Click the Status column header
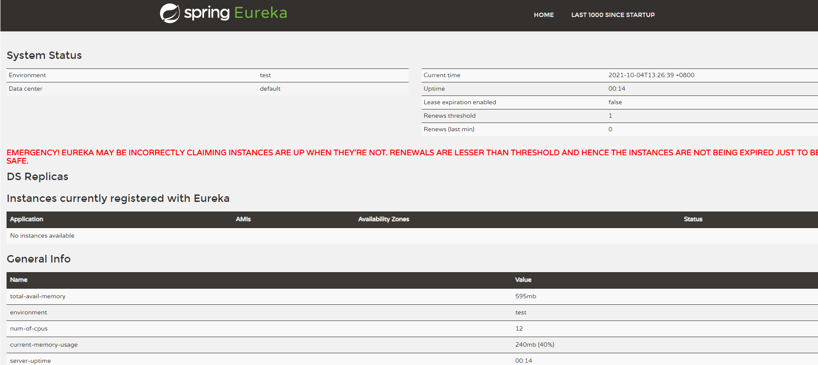818x365 pixels. pos(692,219)
